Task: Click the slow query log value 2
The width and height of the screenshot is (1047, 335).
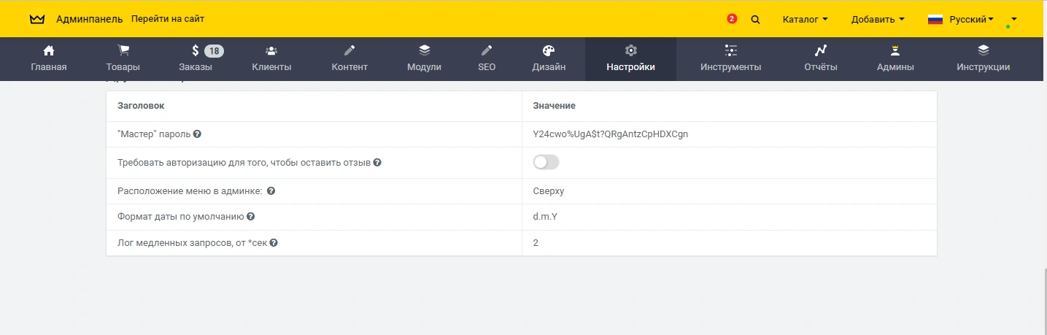Action: pyautogui.click(x=536, y=243)
